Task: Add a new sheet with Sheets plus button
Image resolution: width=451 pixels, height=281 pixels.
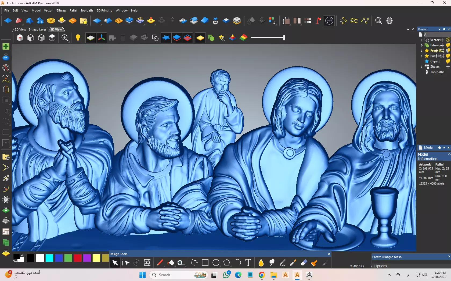Action: pyautogui.click(x=448, y=67)
